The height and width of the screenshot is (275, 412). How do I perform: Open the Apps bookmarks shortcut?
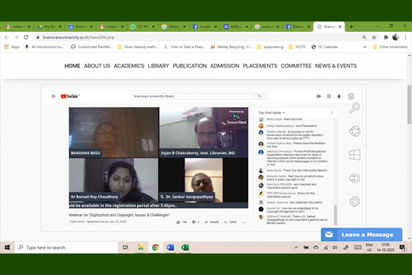click(x=12, y=47)
